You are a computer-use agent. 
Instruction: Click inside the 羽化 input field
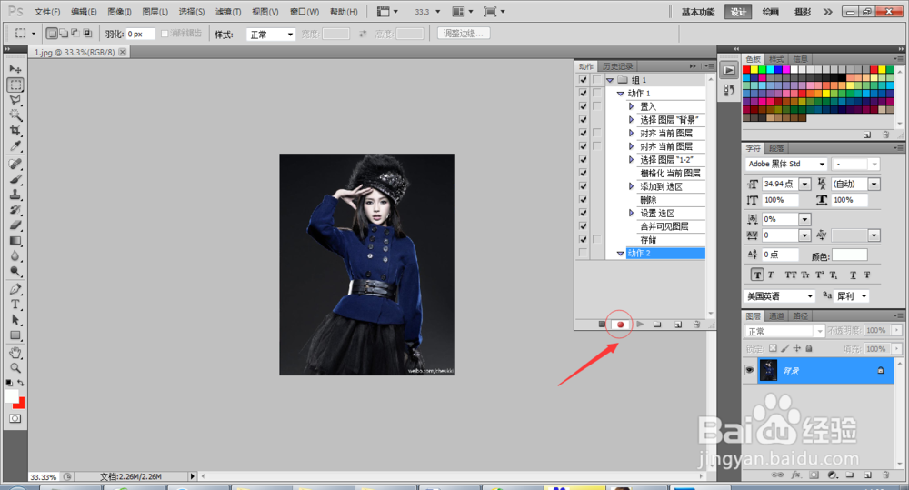[140, 35]
